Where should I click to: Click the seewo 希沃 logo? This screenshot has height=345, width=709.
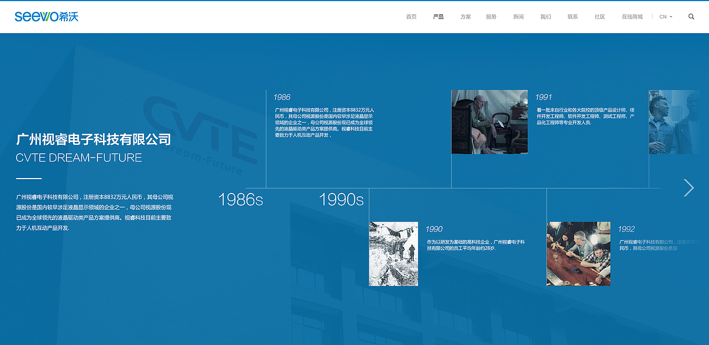tap(47, 17)
